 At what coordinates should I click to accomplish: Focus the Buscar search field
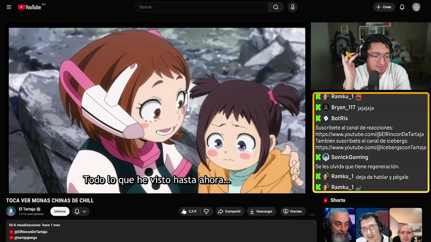pyautogui.click(x=202, y=7)
